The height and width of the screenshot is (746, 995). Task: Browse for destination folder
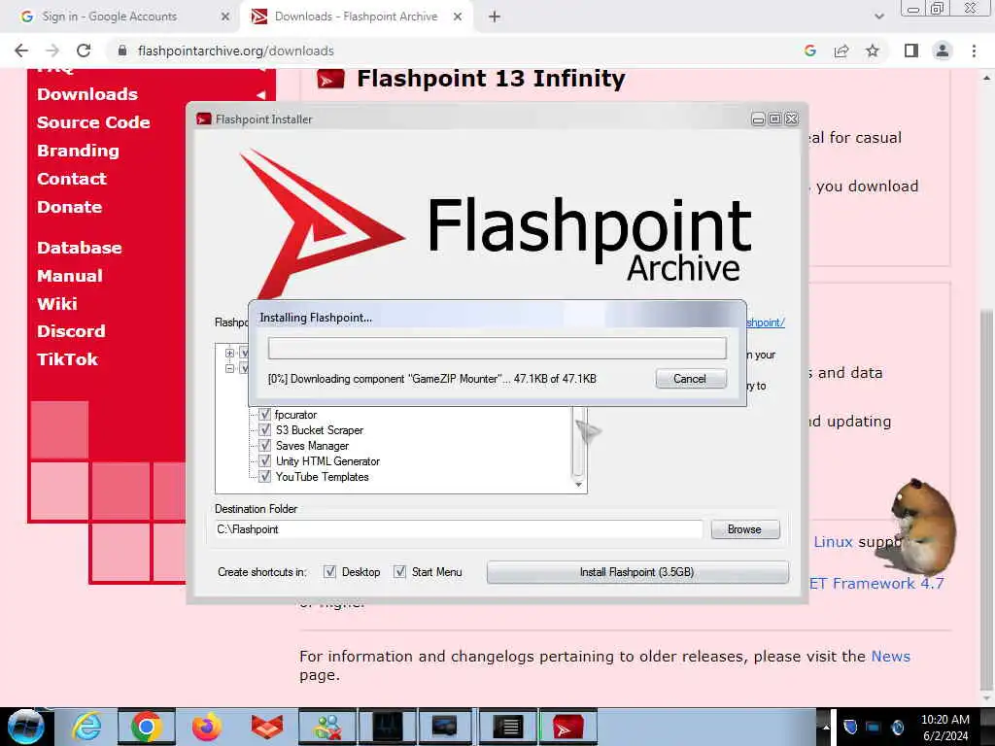click(x=745, y=529)
